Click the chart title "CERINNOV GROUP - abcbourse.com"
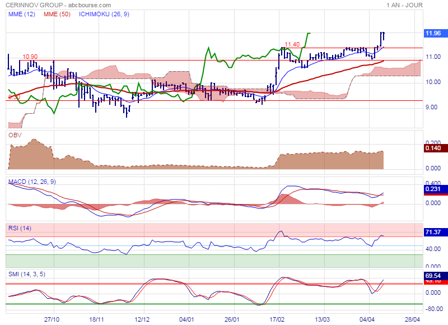 58,5
